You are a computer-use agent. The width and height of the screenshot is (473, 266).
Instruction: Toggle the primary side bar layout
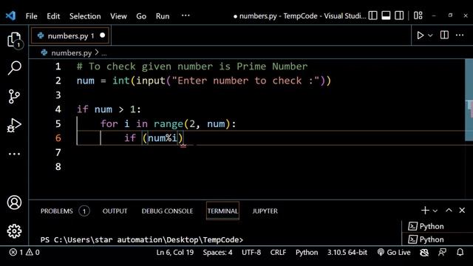pos(372,16)
